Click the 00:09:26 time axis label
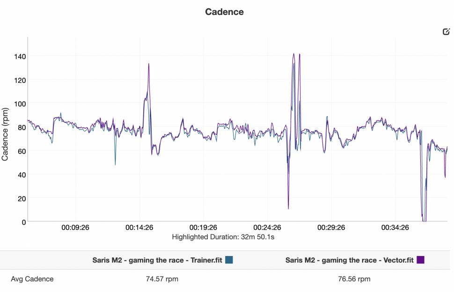454x292 pixels. [75, 227]
